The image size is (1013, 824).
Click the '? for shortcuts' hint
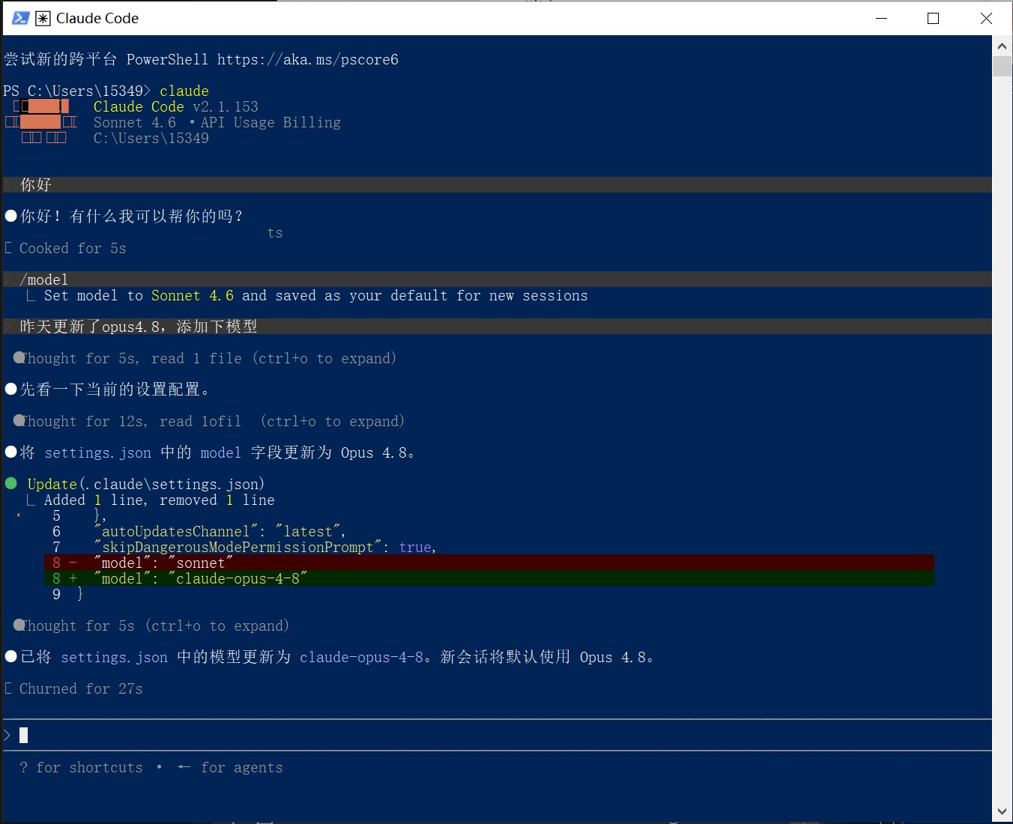[x=81, y=767]
